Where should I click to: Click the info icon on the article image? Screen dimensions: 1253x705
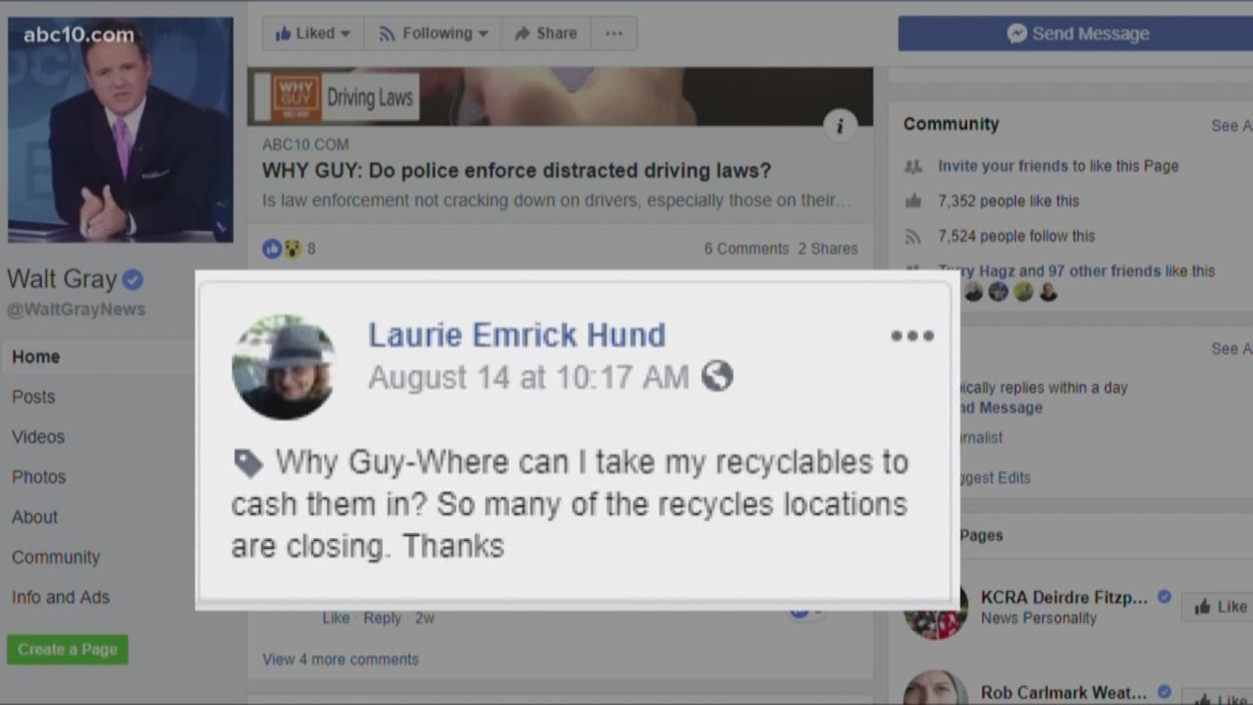(840, 125)
